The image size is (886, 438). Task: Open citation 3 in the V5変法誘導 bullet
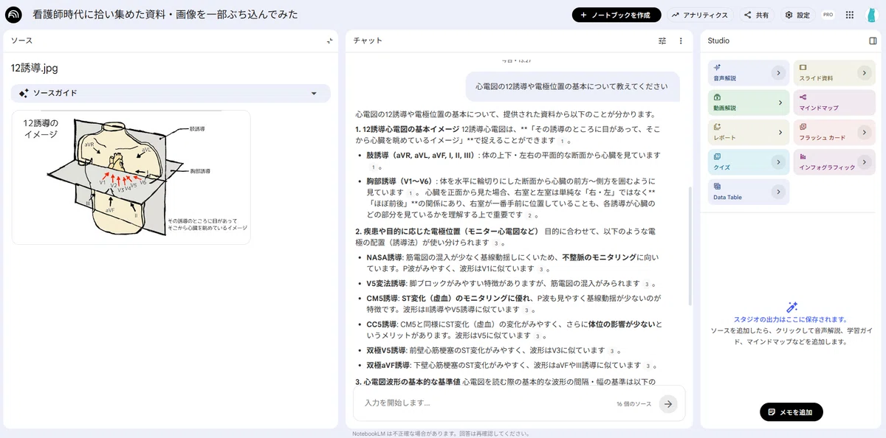click(647, 283)
